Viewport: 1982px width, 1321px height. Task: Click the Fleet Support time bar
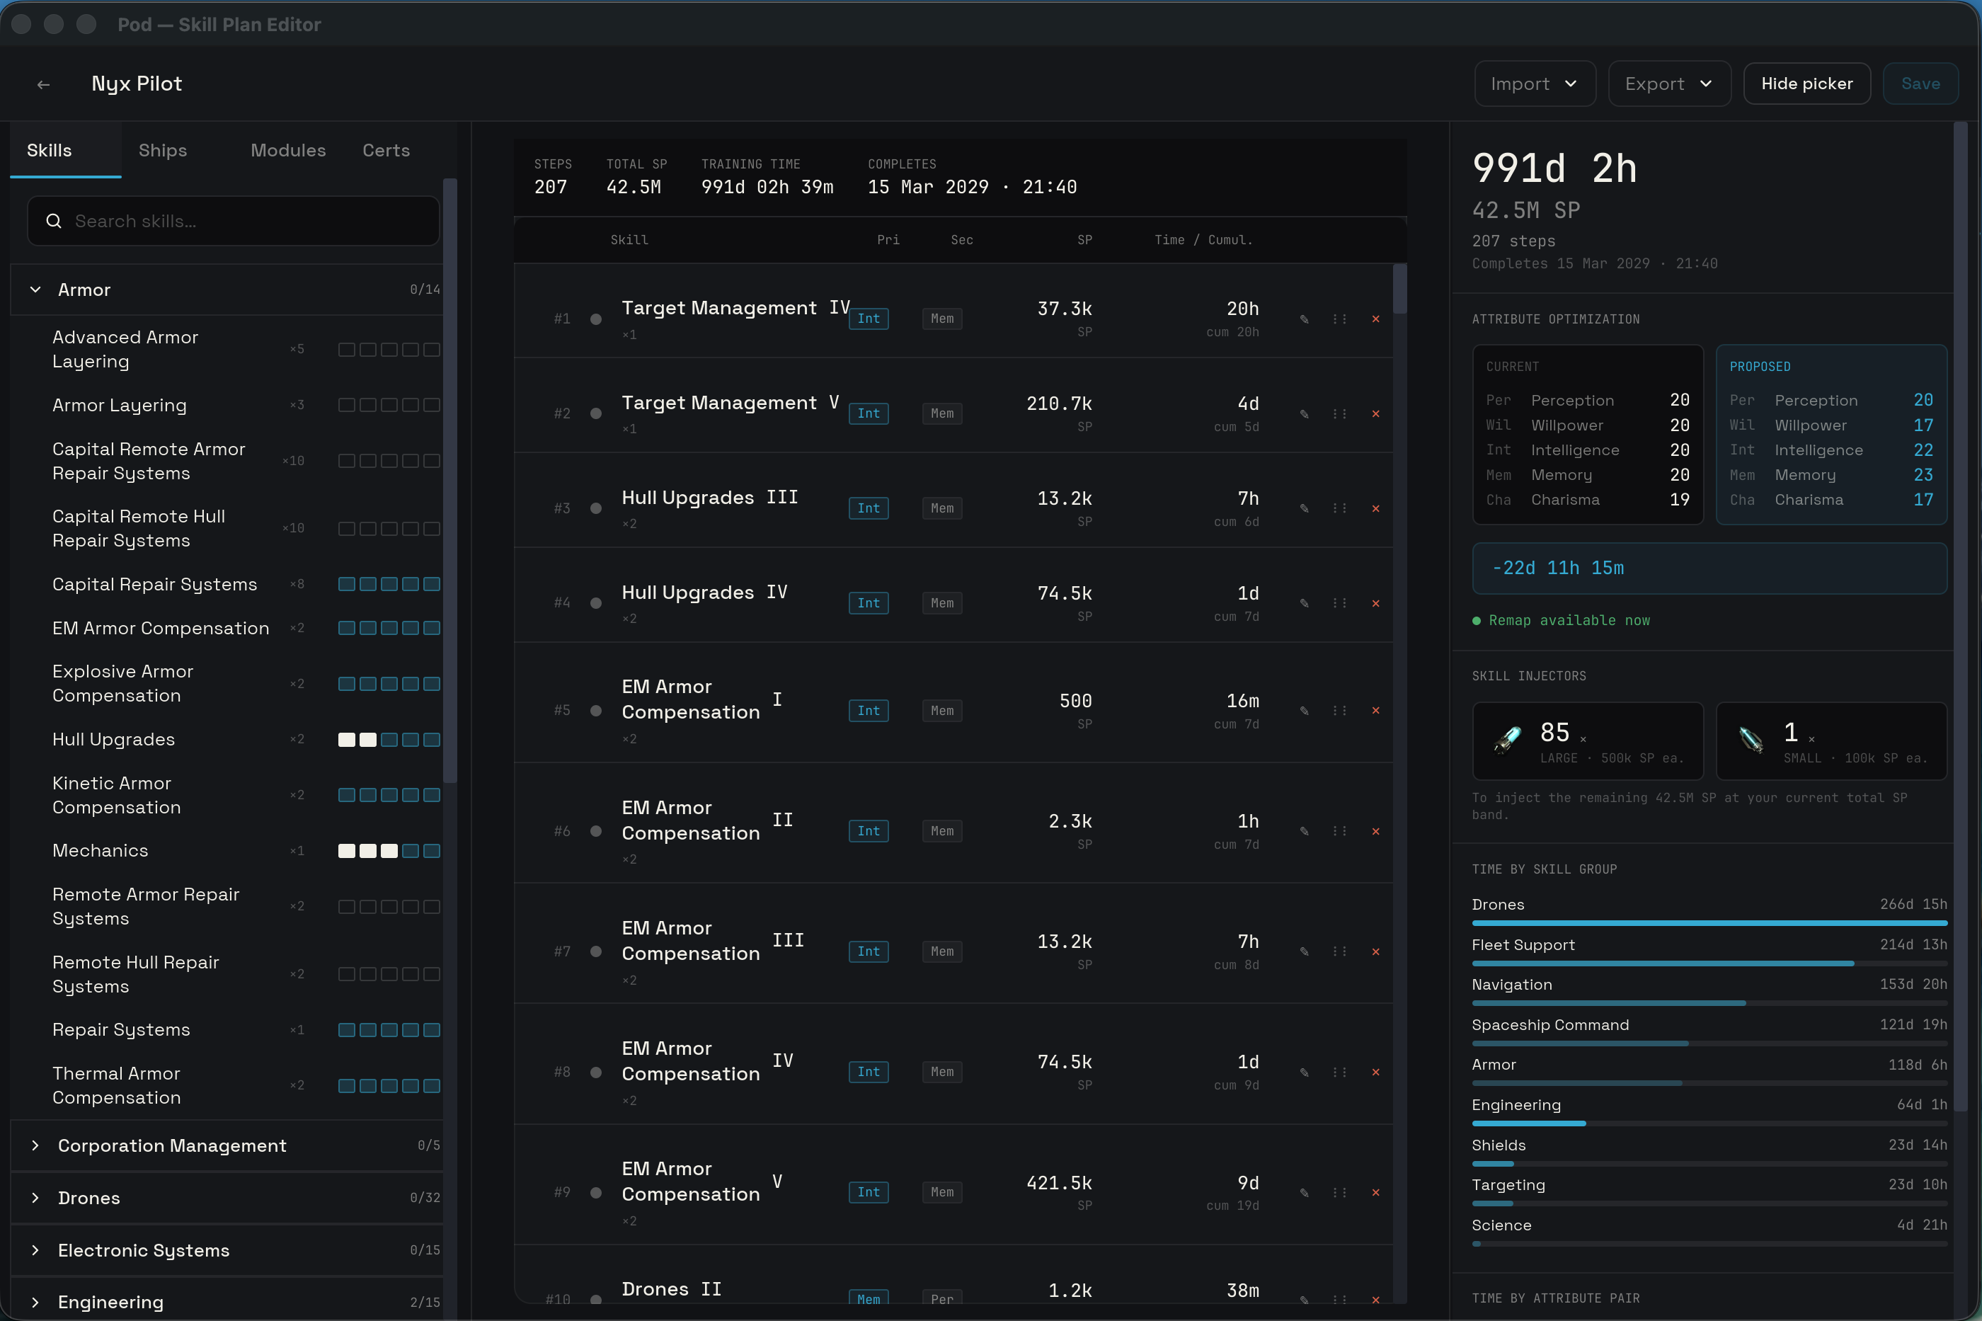coord(1709,963)
